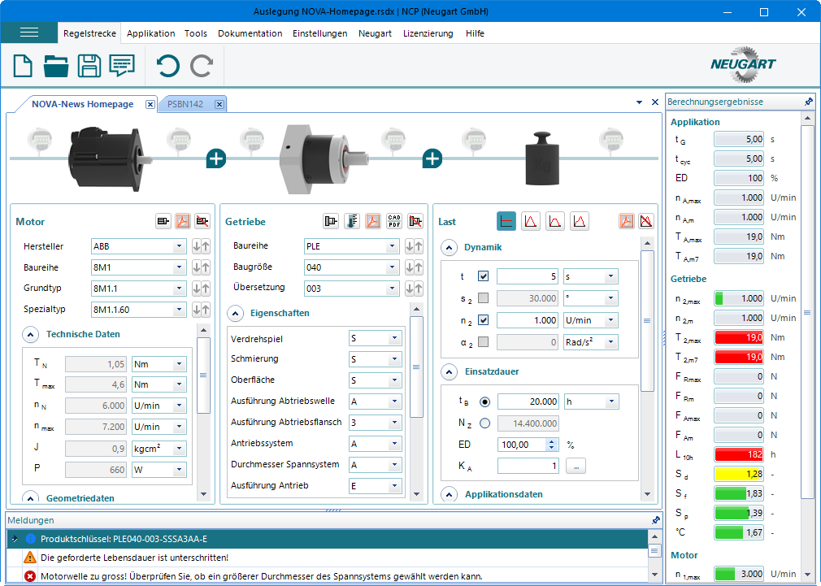The height and width of the screenshot is (586, 821).
Task: Open Übersetzung 003 dropdown
Action: point(392,288)
